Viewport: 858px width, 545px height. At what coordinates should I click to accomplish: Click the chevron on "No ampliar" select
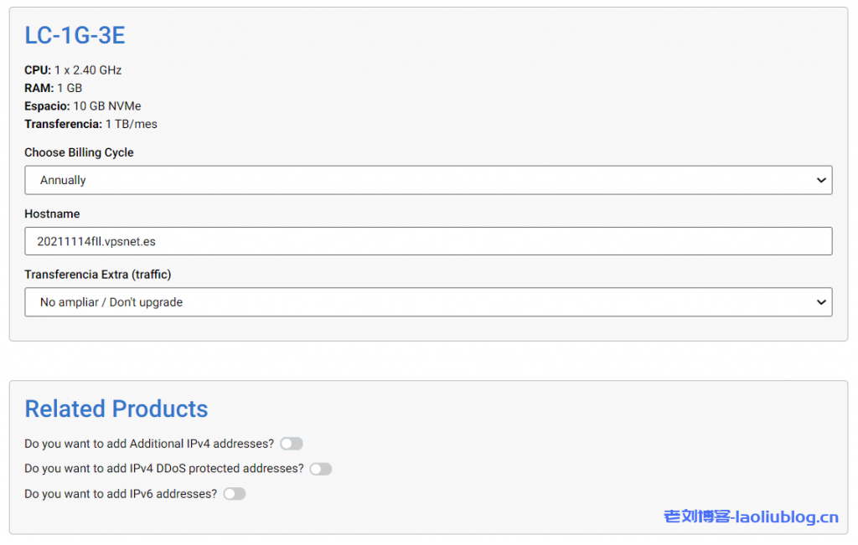tap(821, 302)
